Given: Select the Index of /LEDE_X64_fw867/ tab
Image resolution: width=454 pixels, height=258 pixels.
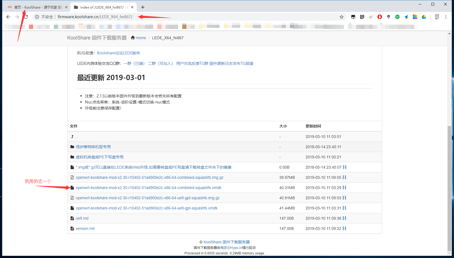Looking at the screenshot, I should click(104, 7).
